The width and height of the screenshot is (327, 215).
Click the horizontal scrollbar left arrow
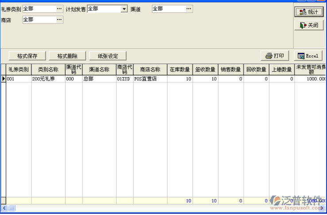pyautogui.click(x=4, y=208)
